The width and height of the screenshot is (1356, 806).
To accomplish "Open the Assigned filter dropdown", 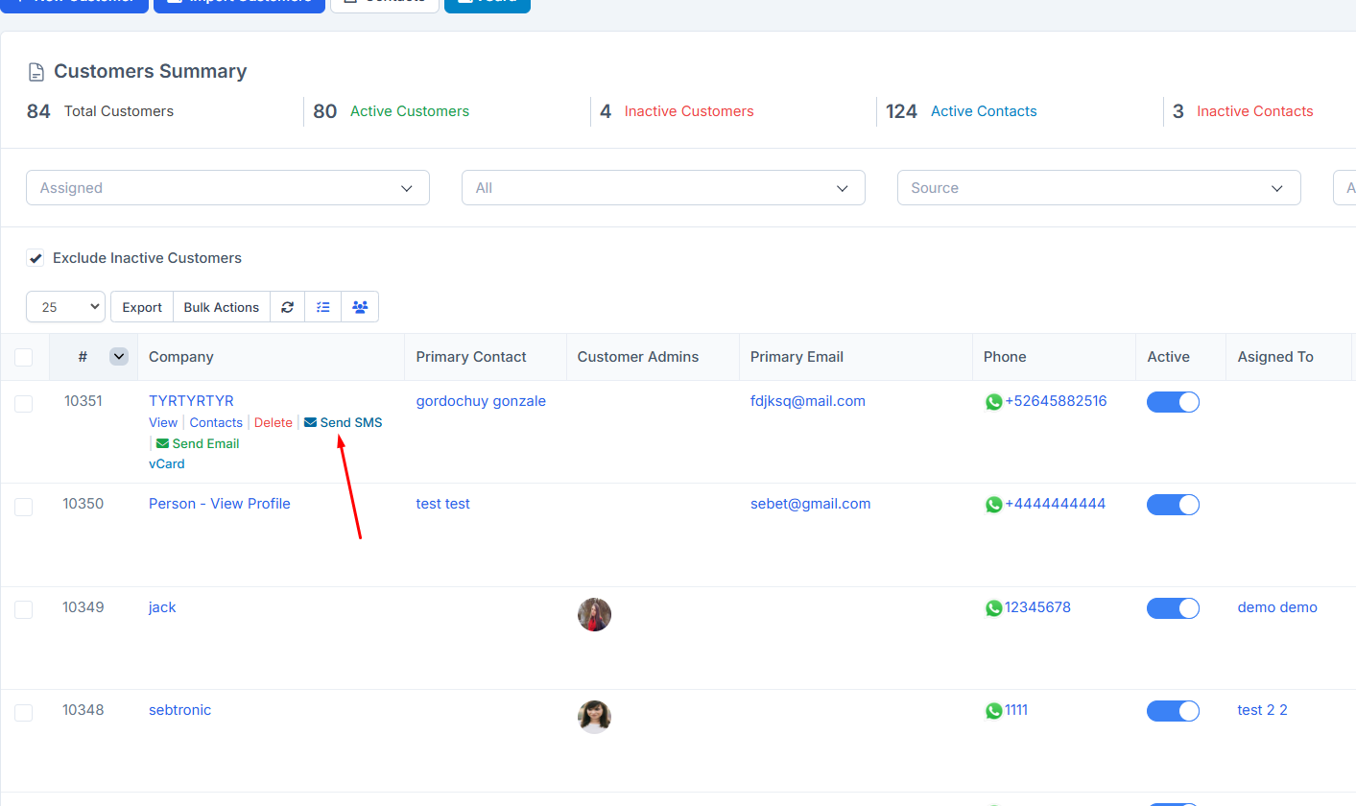I will pos(227,187).
